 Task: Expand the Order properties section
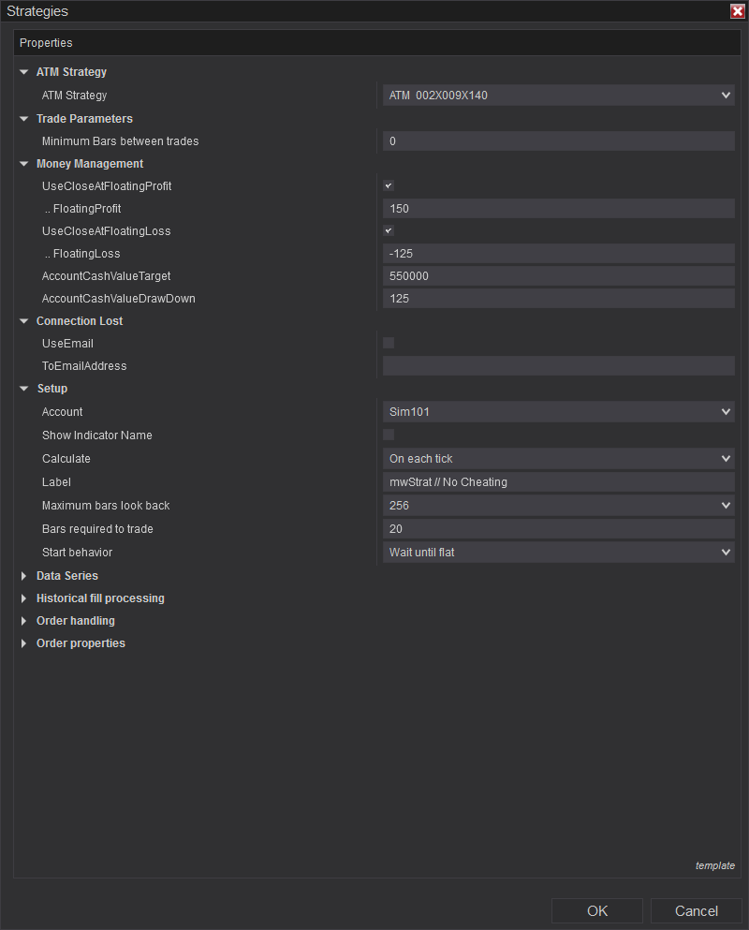23,643
